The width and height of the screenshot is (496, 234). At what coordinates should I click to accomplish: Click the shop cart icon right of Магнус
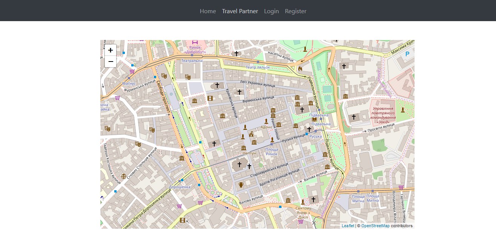(132, 71)
